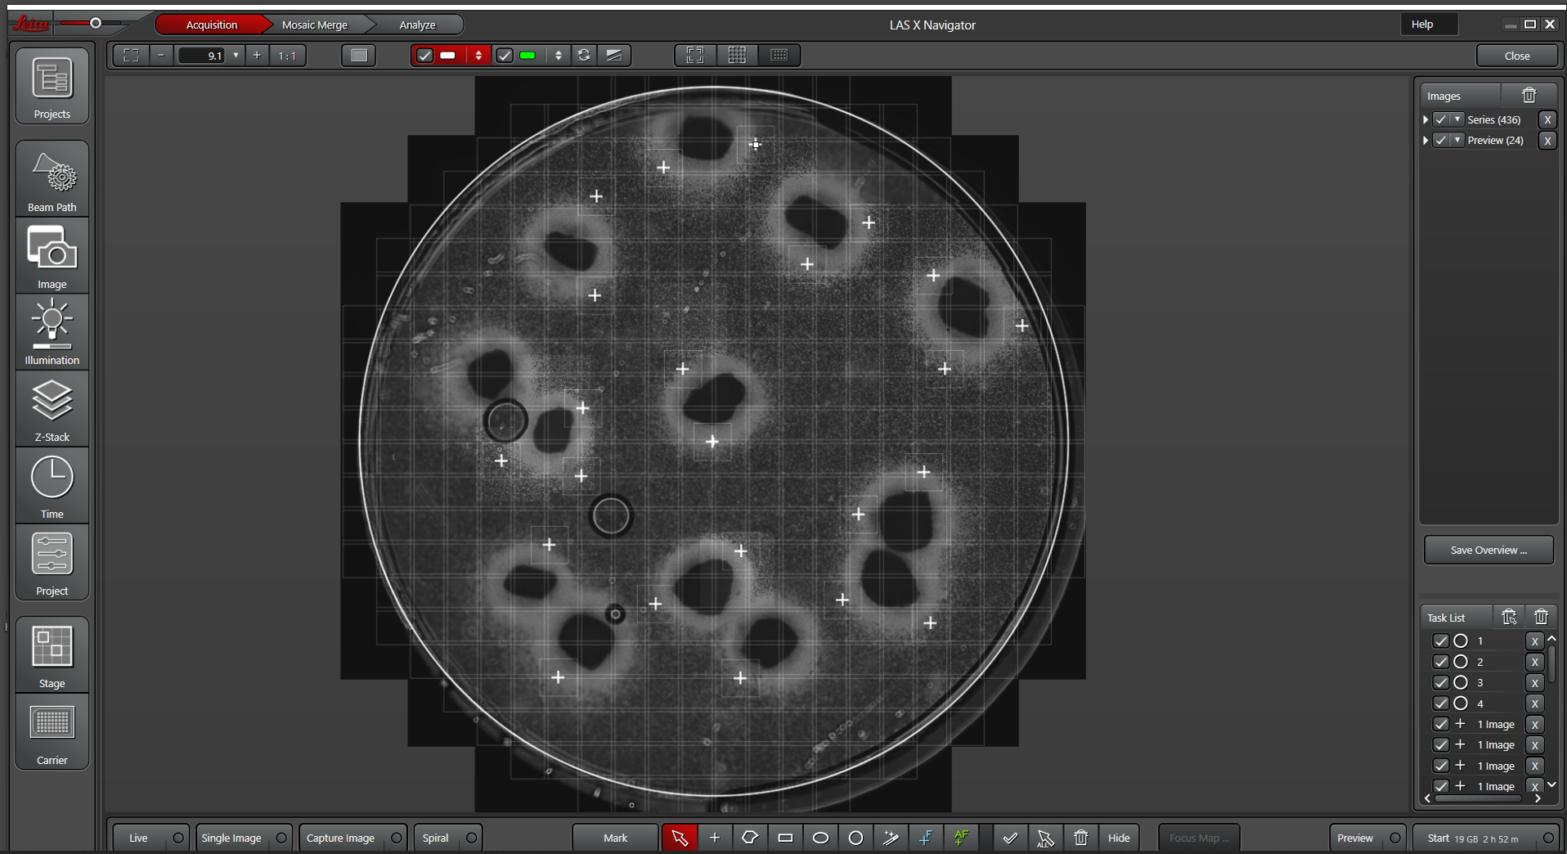
Task: Open the Illumination settings
Action: tap(52, 332)
